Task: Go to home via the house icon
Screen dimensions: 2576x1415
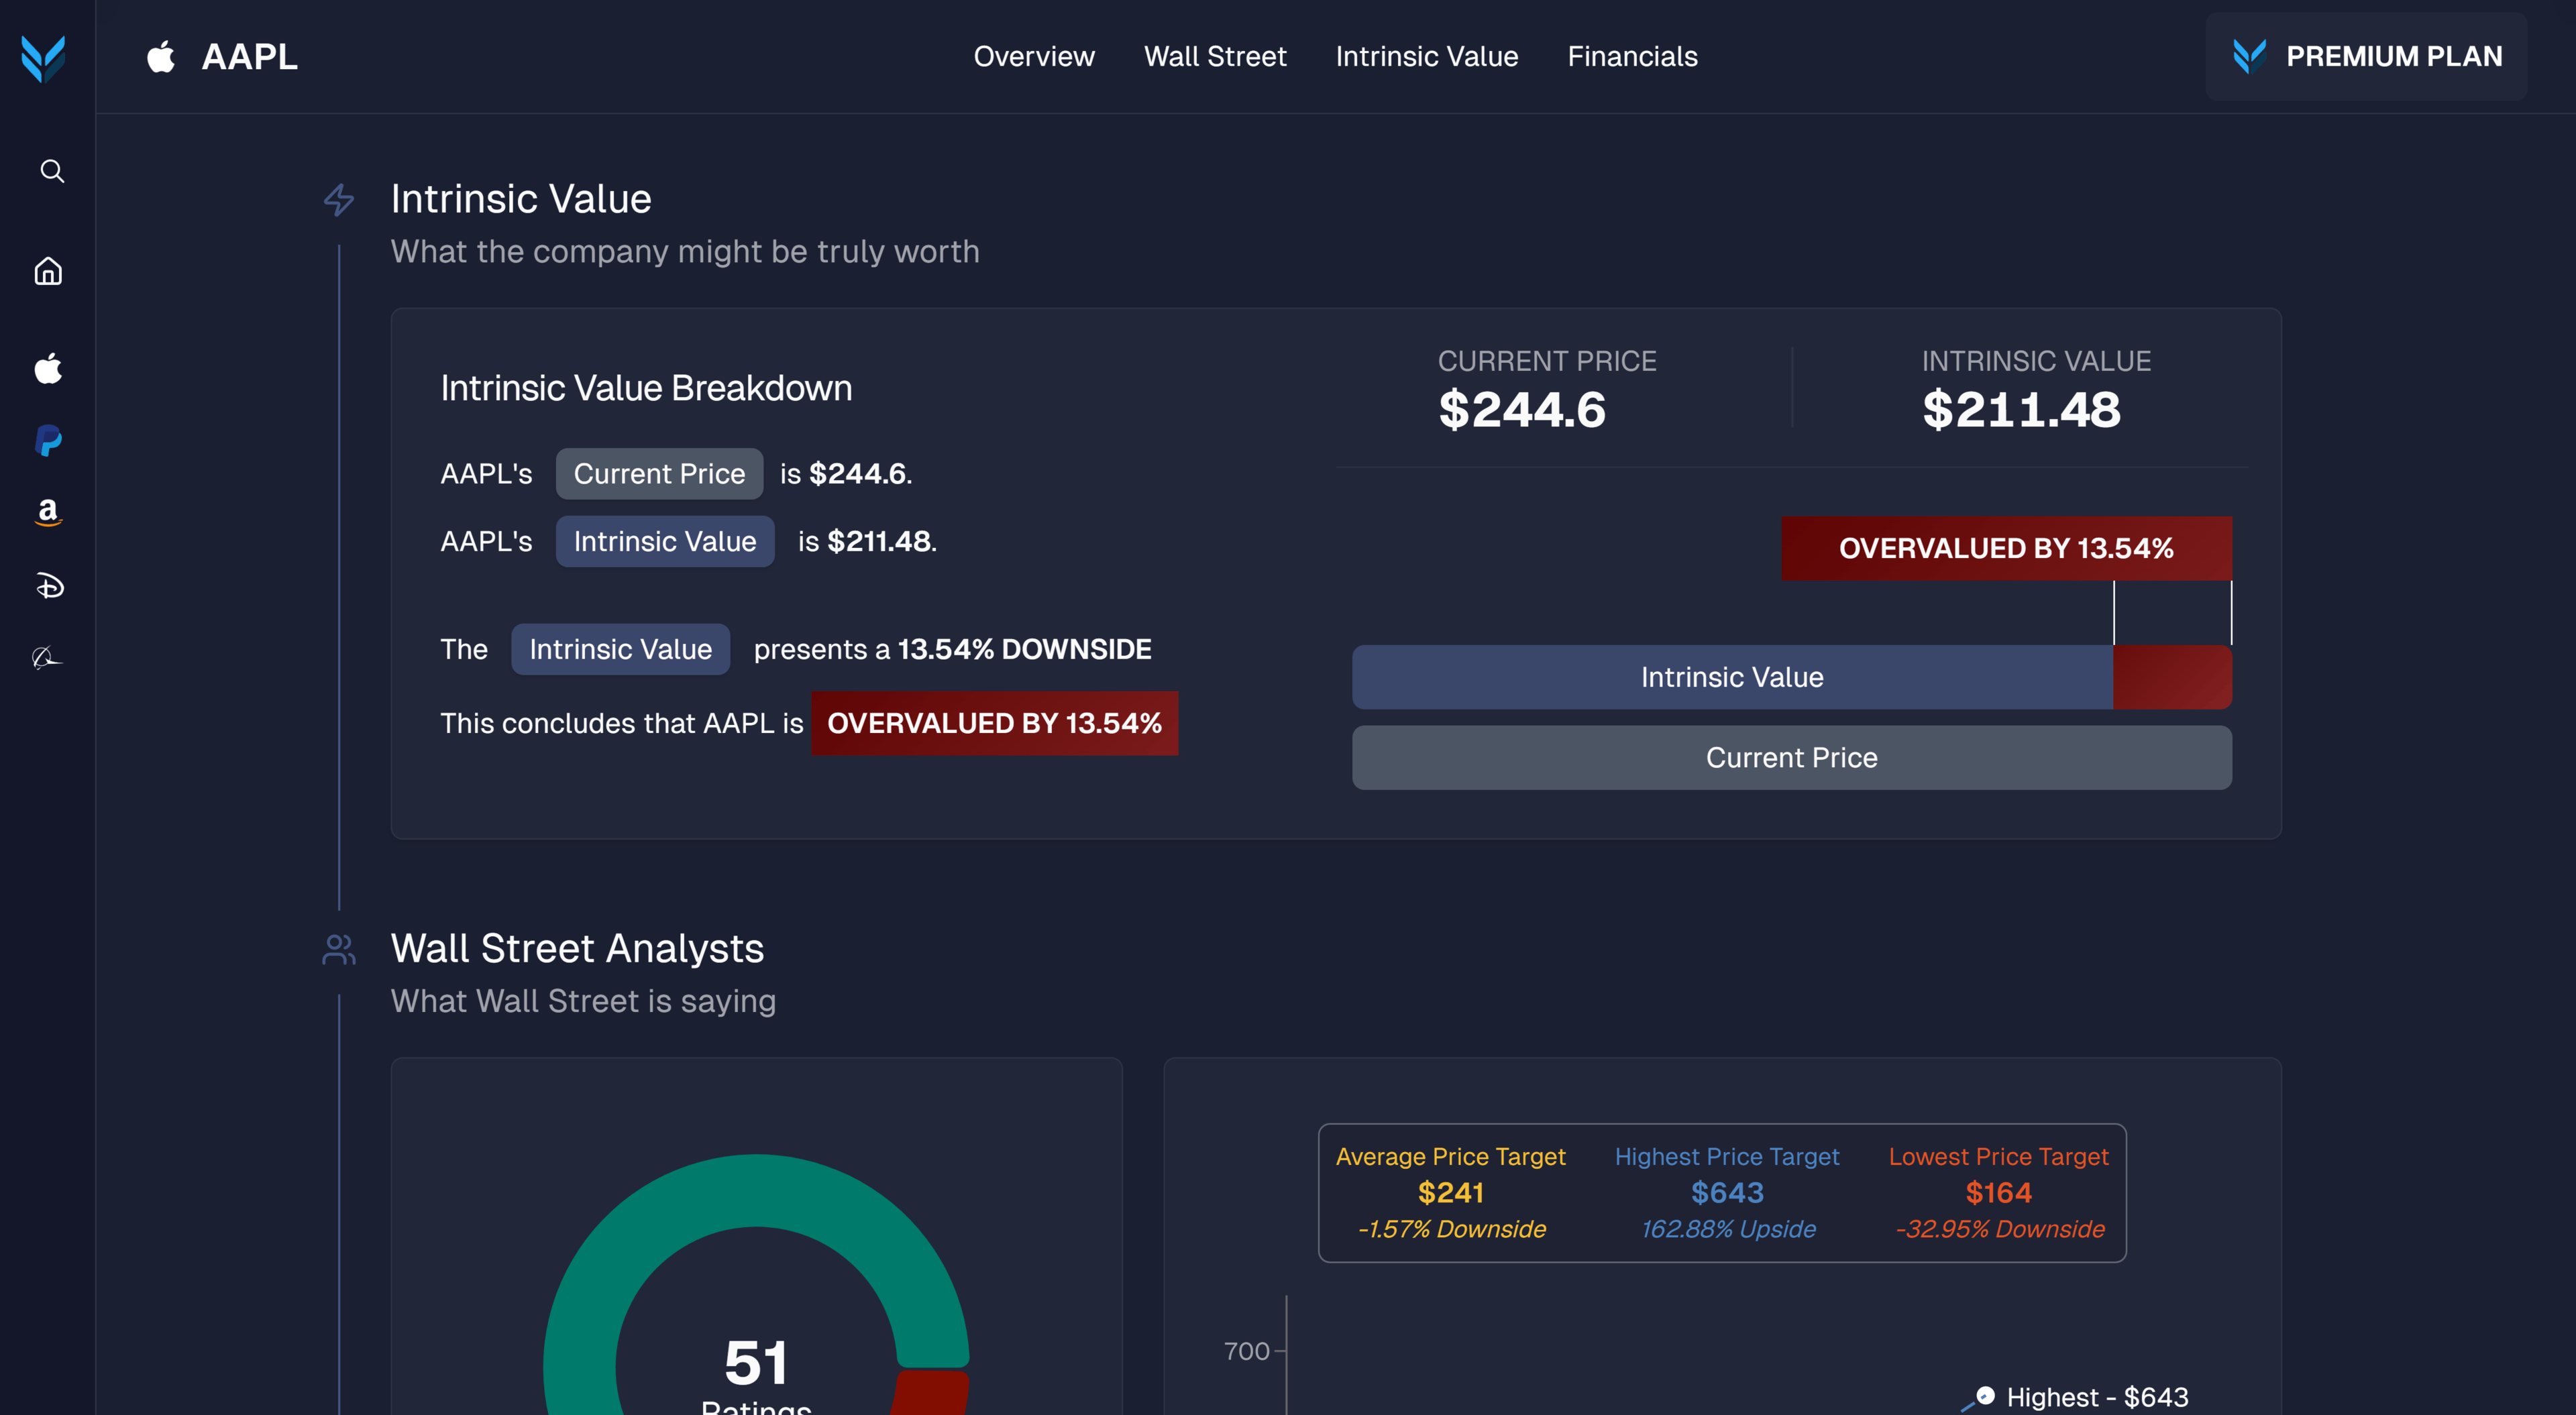Action: [48, 271]
